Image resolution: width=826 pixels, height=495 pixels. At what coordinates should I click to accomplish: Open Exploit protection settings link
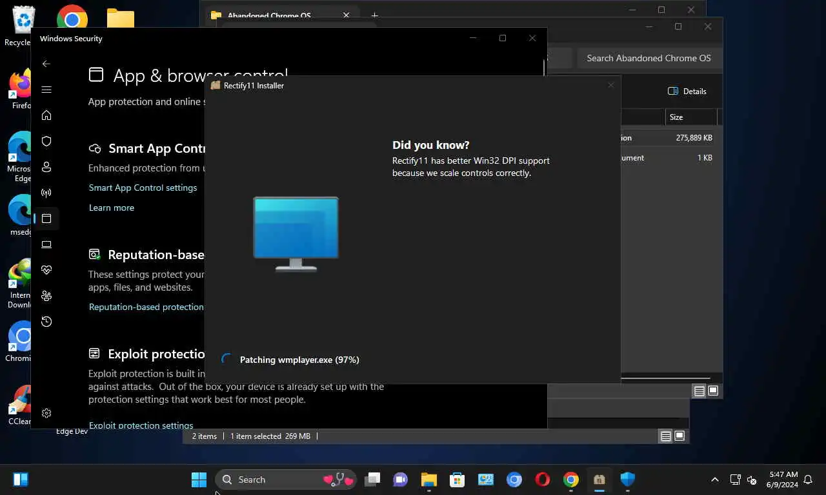tap(141, 425)
